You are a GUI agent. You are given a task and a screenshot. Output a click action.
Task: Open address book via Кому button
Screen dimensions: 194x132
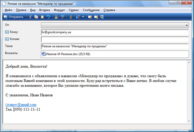[x=12, y=32]
